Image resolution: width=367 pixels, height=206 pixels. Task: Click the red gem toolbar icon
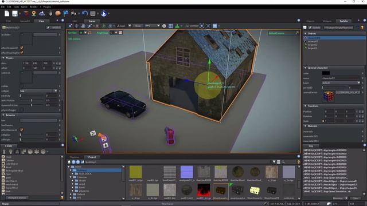26,13
